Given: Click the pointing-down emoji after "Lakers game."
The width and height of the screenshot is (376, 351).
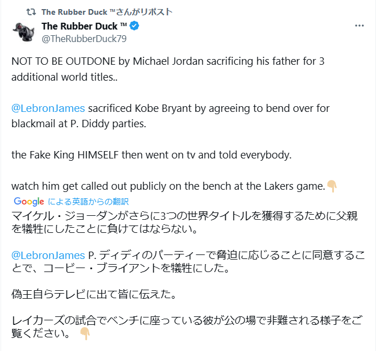Looking at the screenshot, I should tap(332, 186).
